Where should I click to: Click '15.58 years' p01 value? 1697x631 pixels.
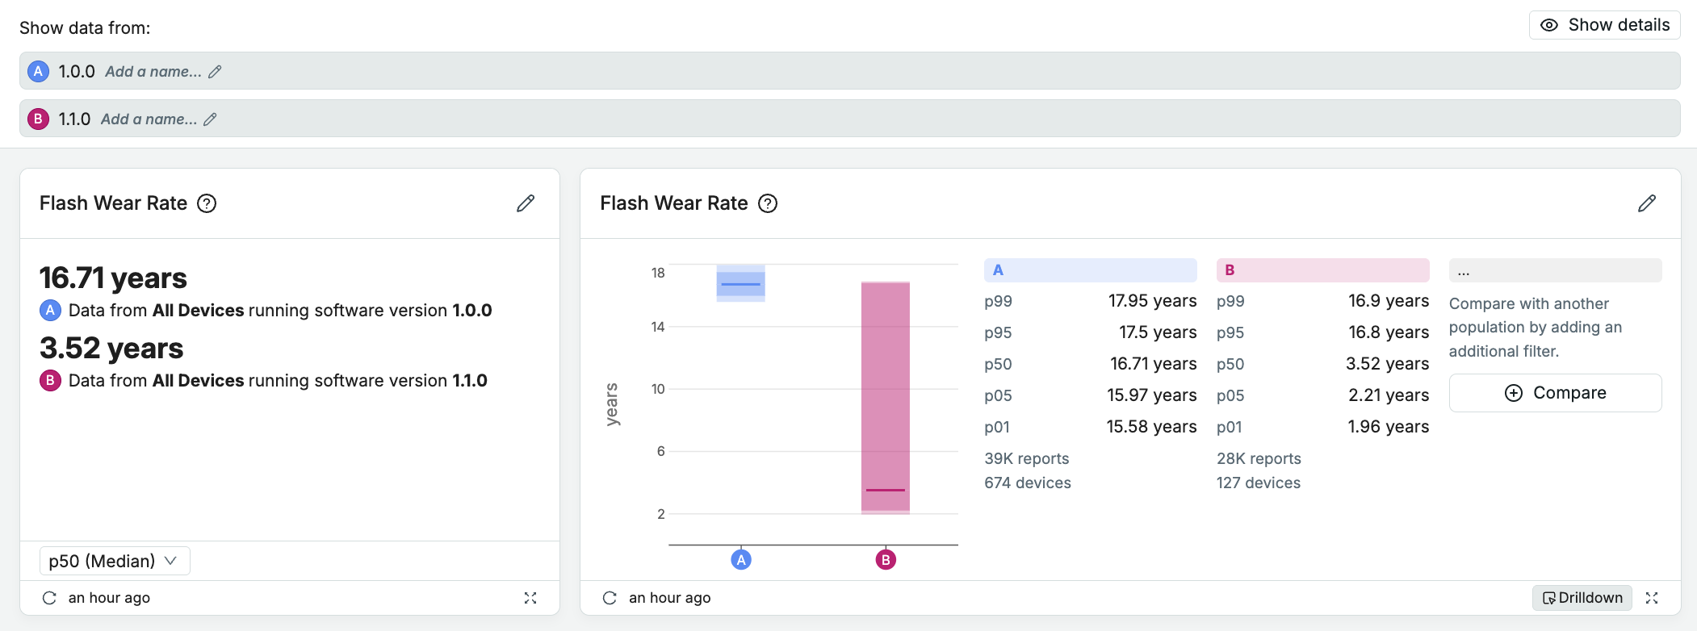pyautogui.click(x=1151, y=427)
